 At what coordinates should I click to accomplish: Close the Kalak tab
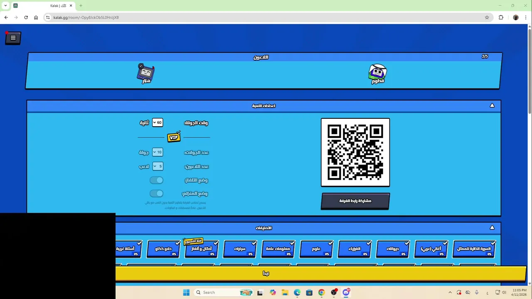click(x=71, y=6)
